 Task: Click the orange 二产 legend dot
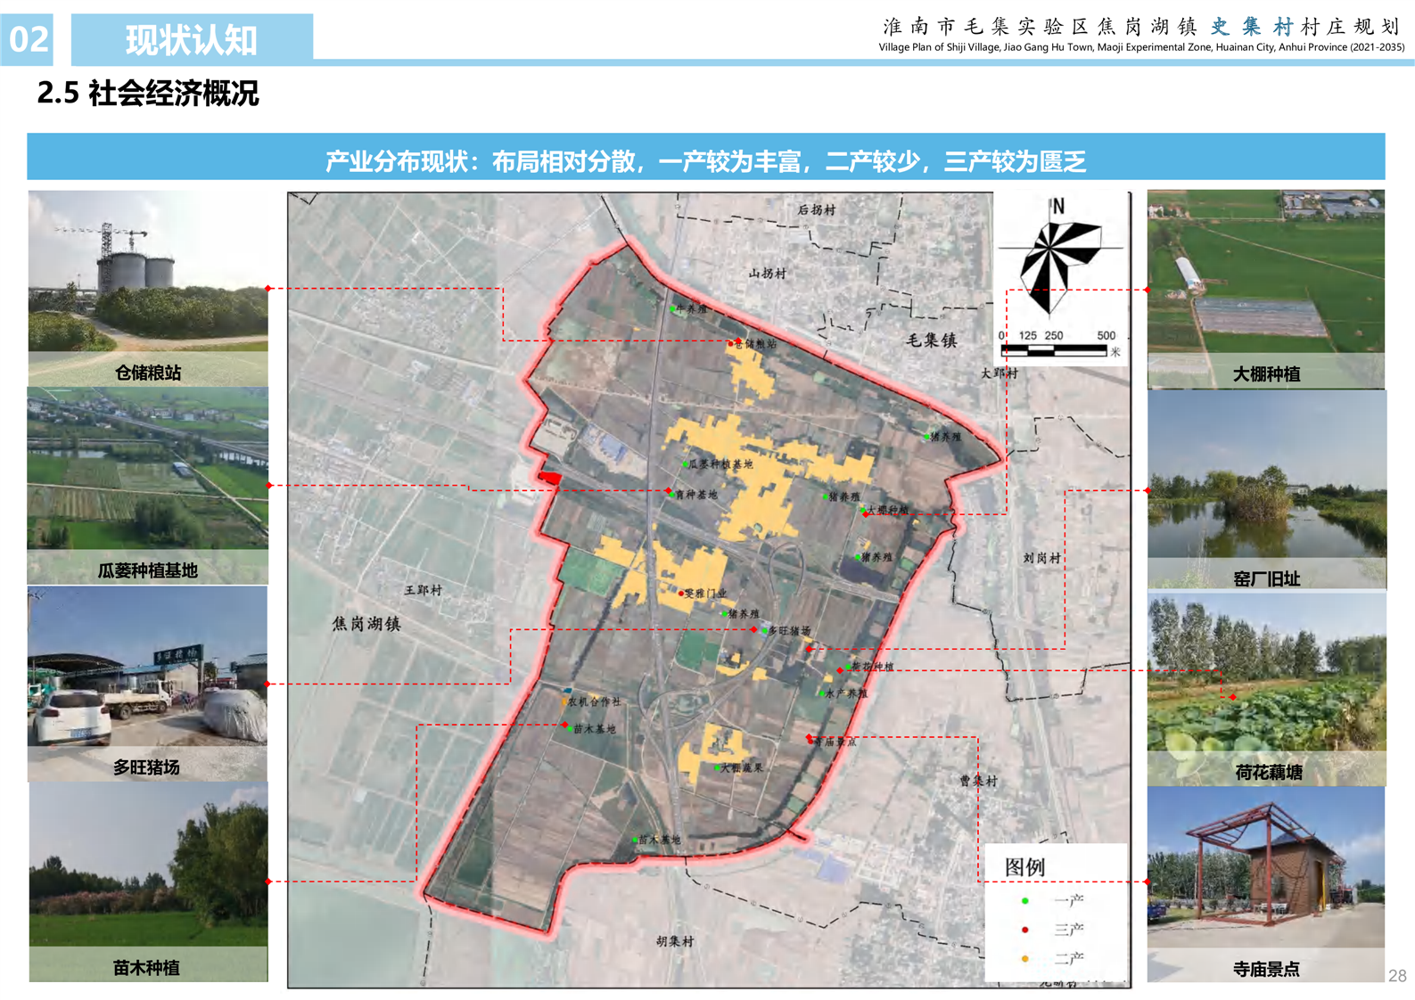tap(1024, 958)
